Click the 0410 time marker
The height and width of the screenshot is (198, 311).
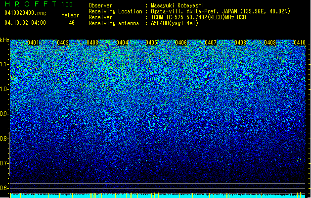pyautogui.click(x=300, y=43)
